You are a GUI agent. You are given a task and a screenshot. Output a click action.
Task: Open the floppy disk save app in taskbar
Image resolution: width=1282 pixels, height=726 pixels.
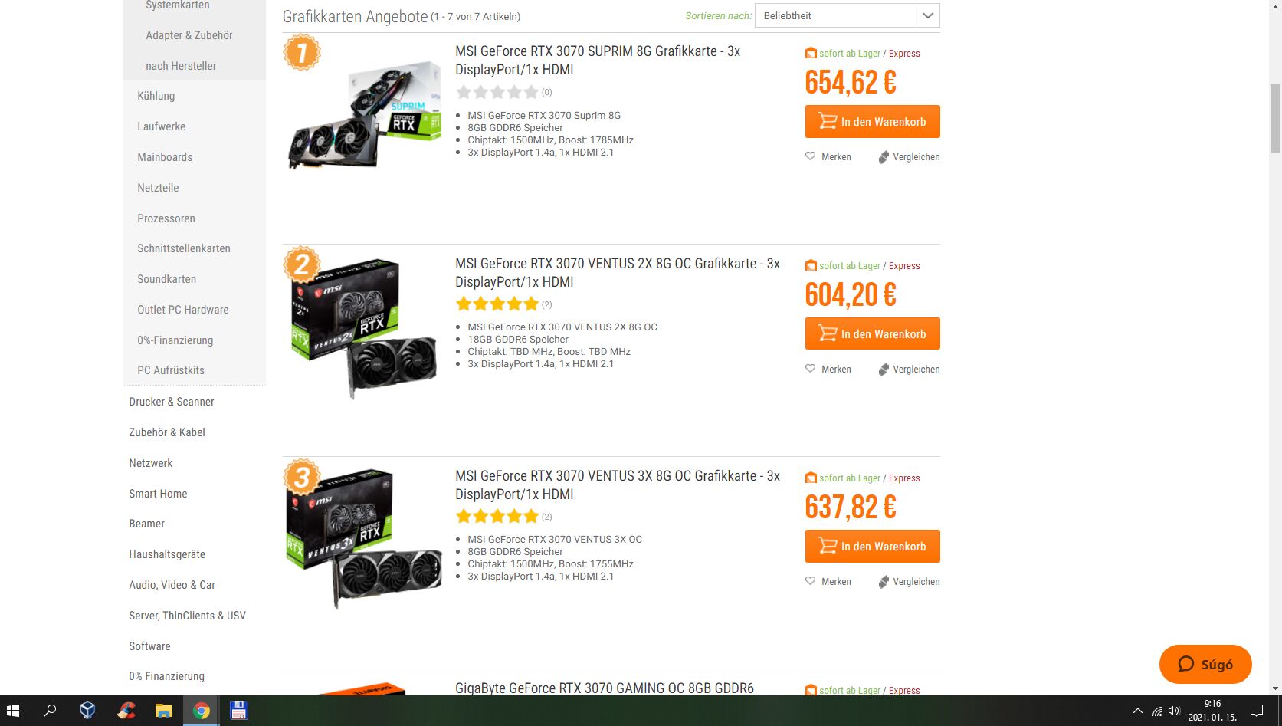click(x=239, y=711)
